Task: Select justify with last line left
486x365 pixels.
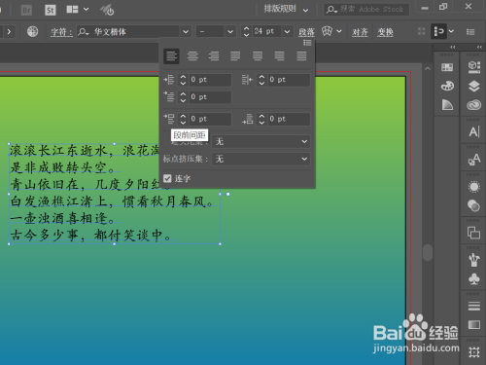Action: (235, 56)
